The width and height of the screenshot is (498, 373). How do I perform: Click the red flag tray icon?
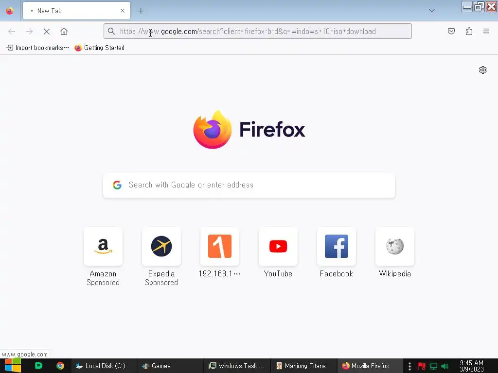click(x=422, y=366)
